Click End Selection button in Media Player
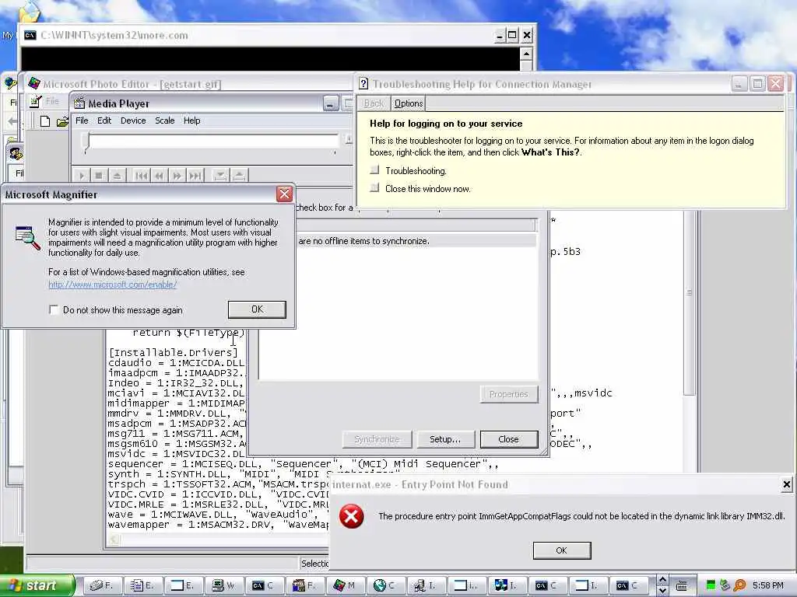797x597 pixels. click(x=239, y=176)
